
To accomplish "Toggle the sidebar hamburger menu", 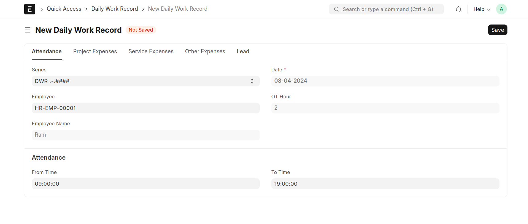I will click(28, 30).
